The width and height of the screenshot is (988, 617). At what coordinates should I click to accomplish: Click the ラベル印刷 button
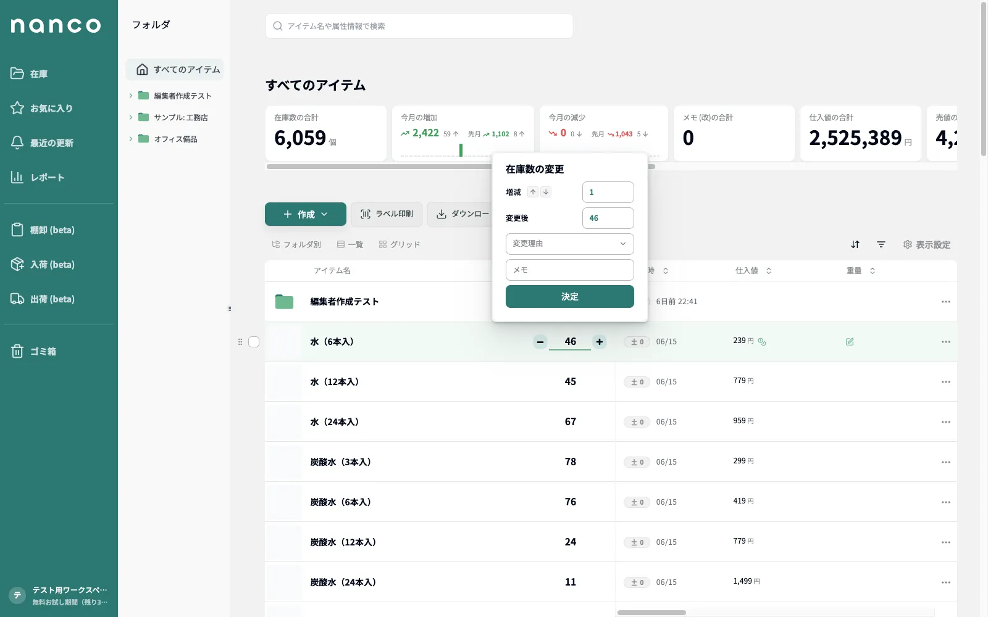(x=387, y=214)
